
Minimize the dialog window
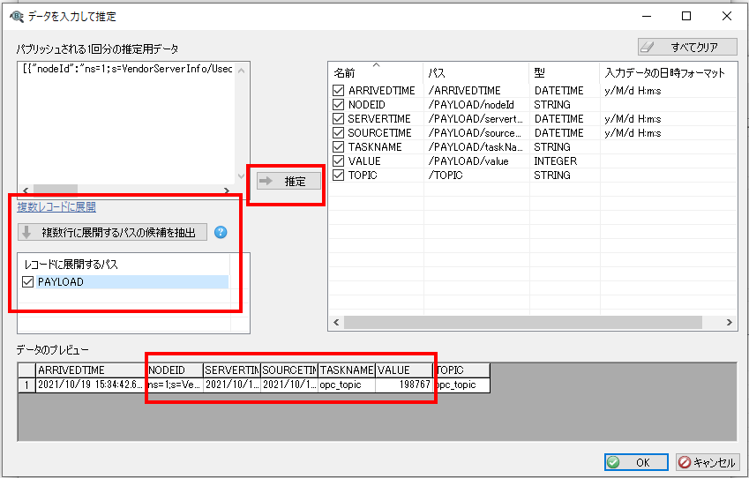click(x=647, y=16)
